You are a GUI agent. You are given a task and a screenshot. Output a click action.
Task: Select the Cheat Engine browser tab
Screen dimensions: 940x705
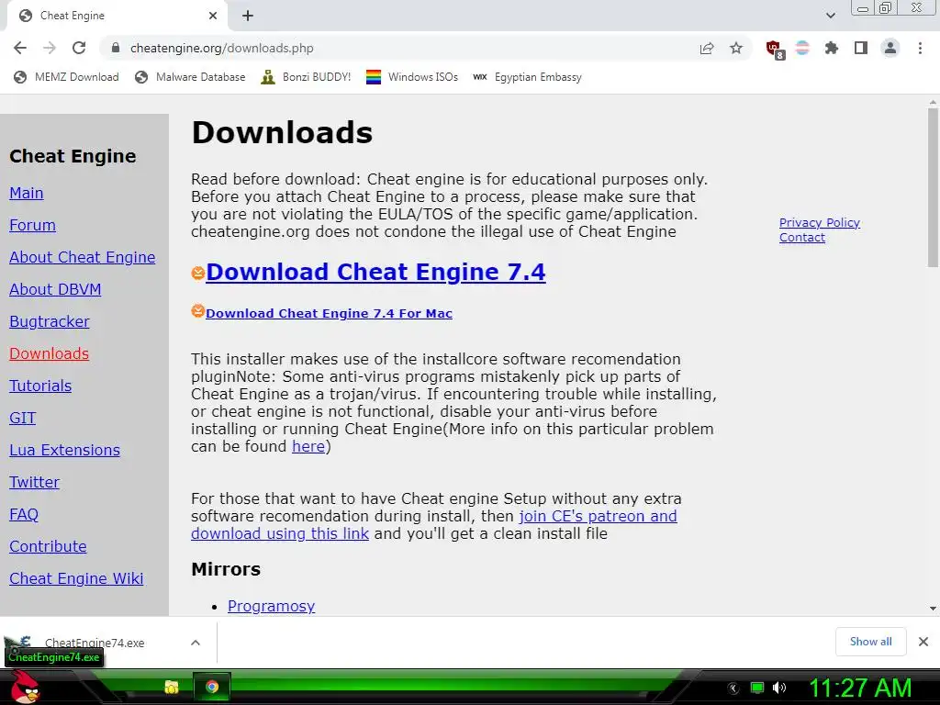click(x=117, y=16)
